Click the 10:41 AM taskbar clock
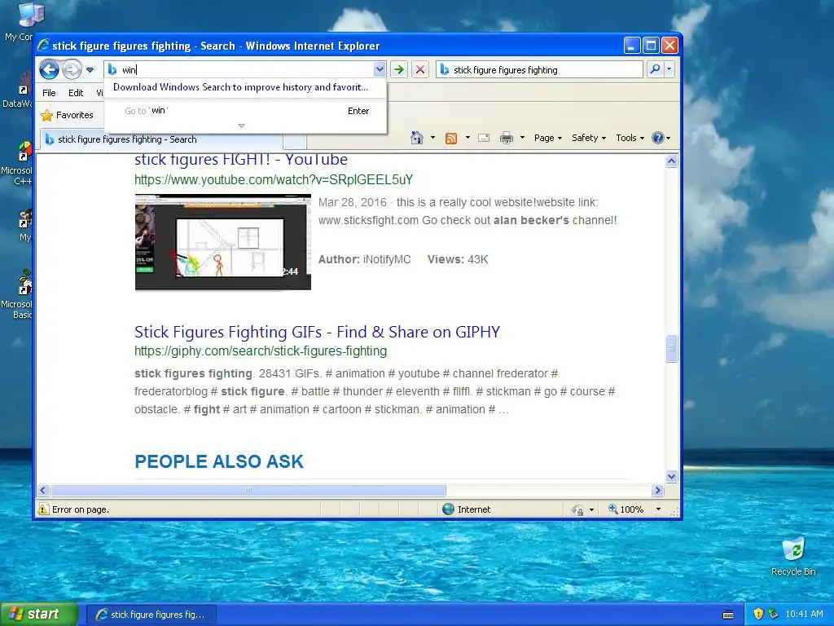The image size is (834, 626). (x=804, y=614)
